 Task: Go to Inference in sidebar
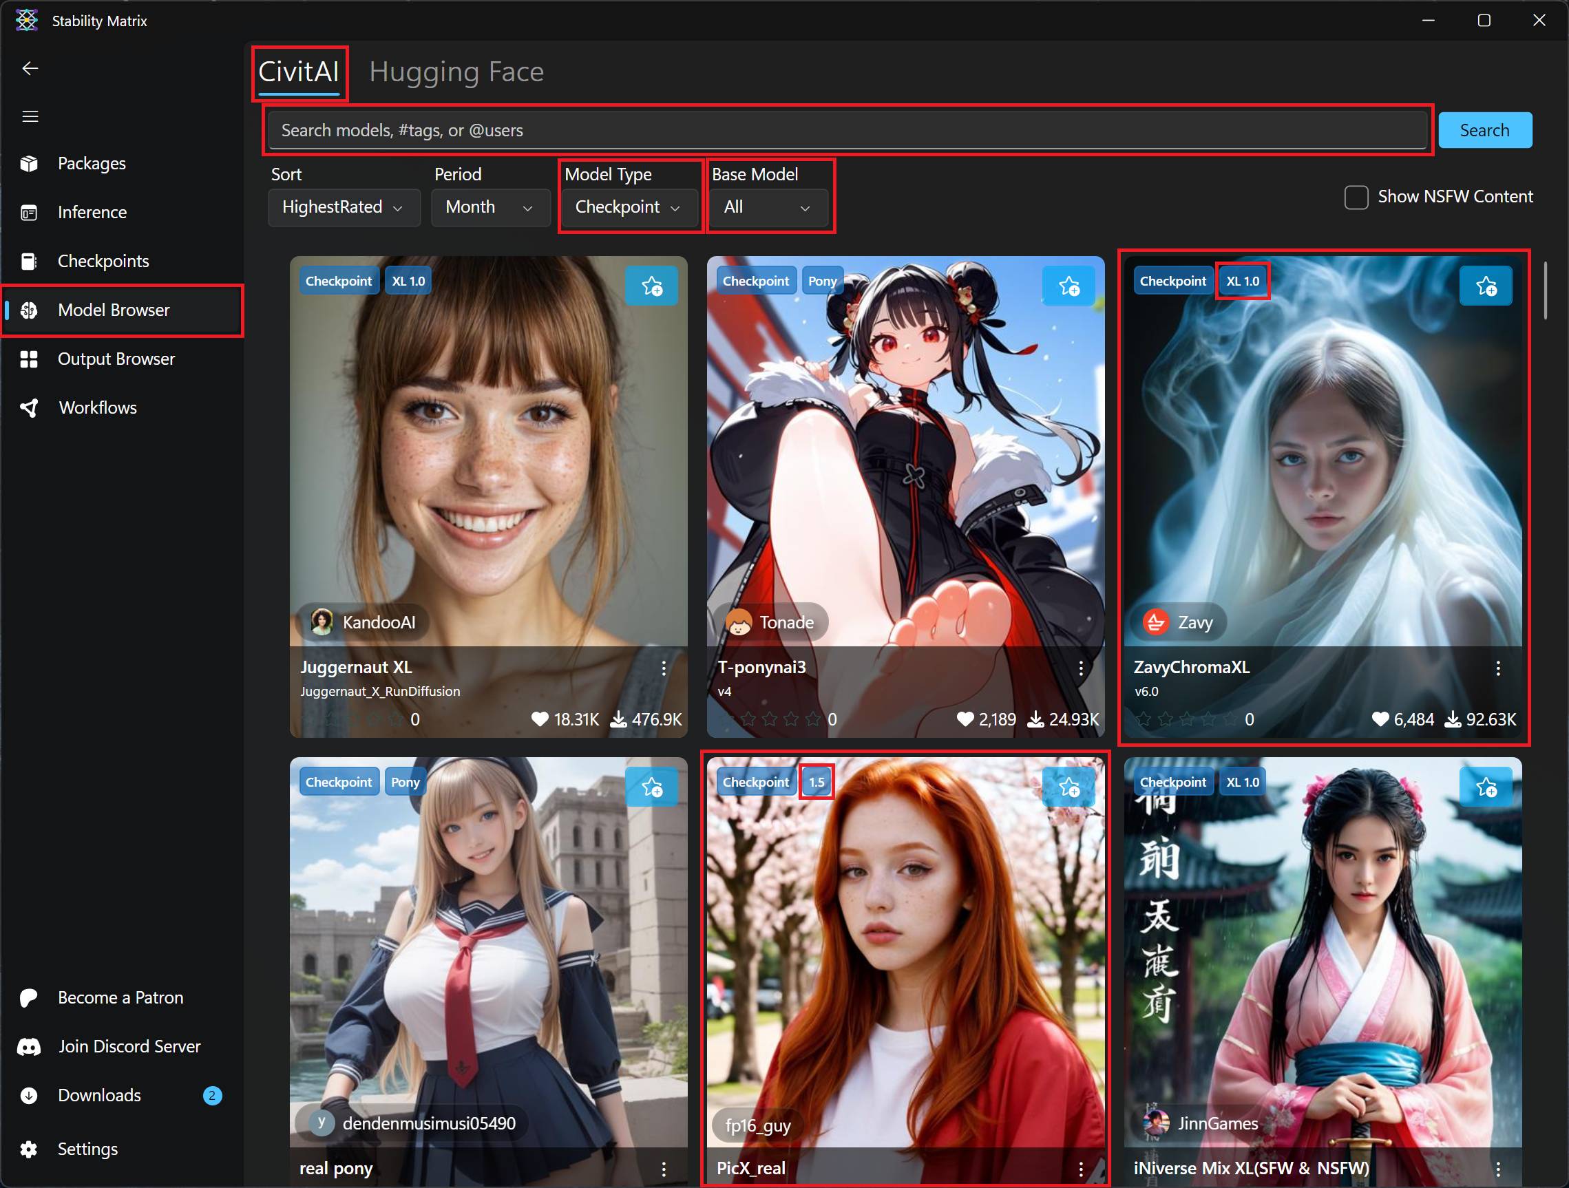(x=92, y=212)
